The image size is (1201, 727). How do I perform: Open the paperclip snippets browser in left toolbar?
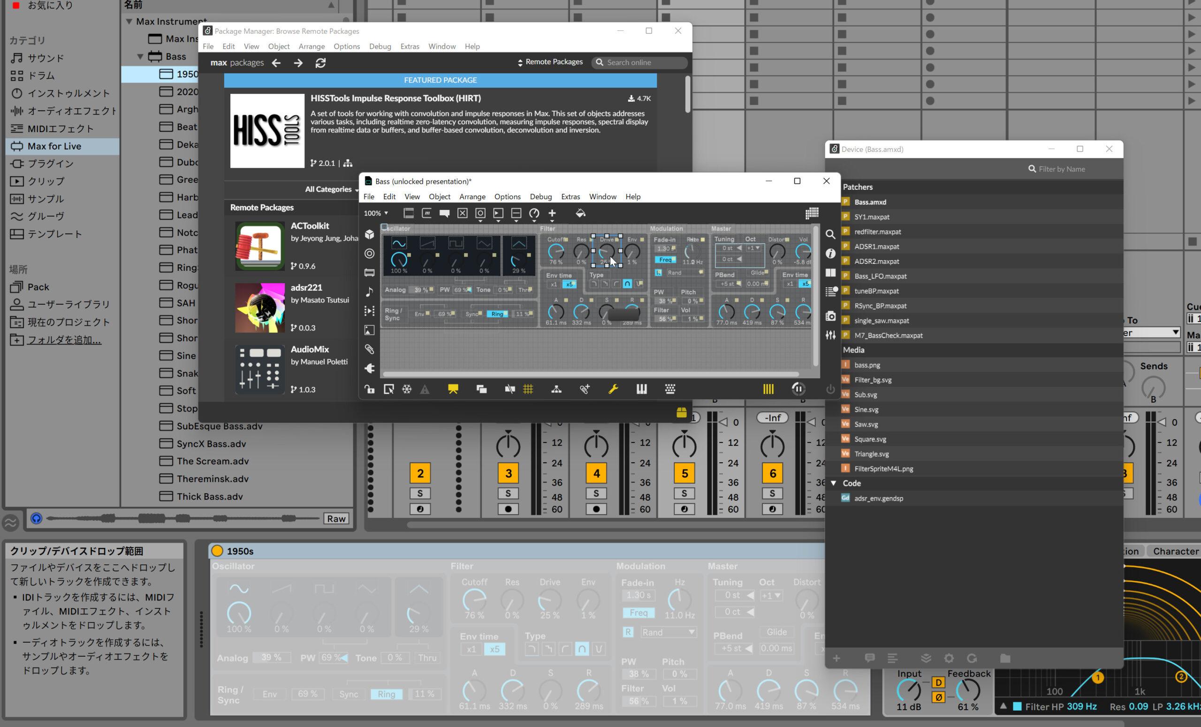pos(370,349)
